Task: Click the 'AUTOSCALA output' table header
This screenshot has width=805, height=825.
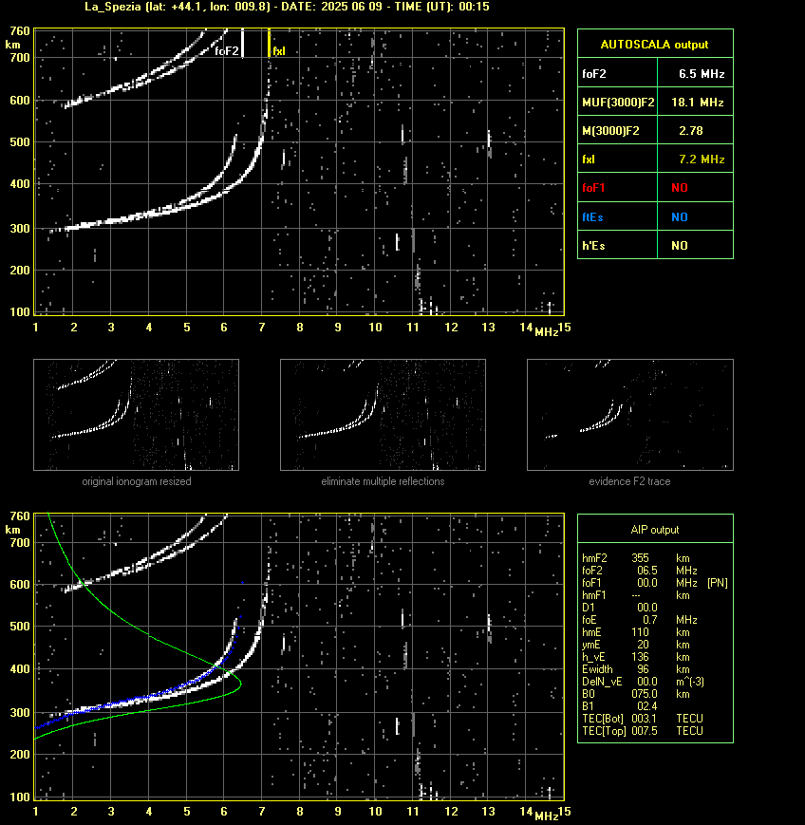Action: 654,45
